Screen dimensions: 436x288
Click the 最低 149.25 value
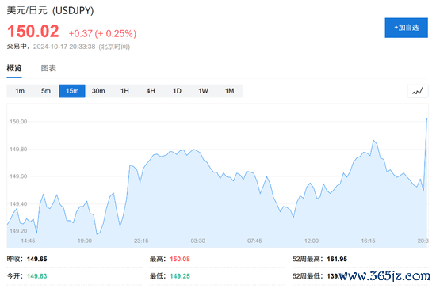pos(180,276)
